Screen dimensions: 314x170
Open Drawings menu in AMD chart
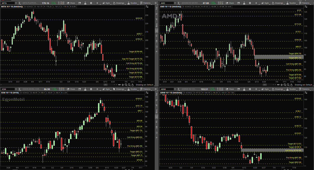pos(277,3)
